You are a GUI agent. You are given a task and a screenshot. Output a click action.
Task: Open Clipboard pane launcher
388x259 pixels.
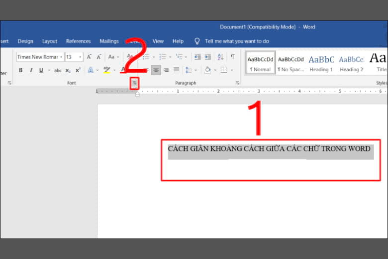(9, 83)
